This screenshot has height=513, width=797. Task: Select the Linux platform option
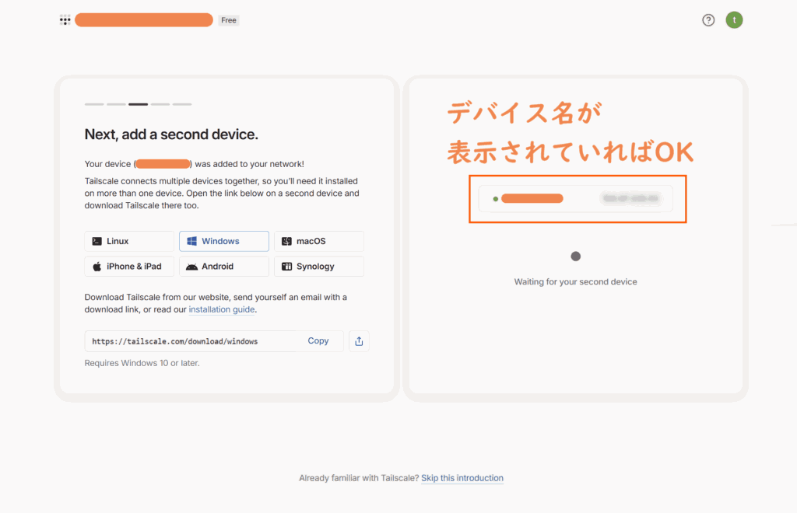[x=129, y=241]
